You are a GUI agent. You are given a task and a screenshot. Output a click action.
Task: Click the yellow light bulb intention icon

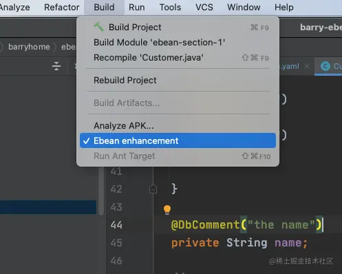point(167,210)
